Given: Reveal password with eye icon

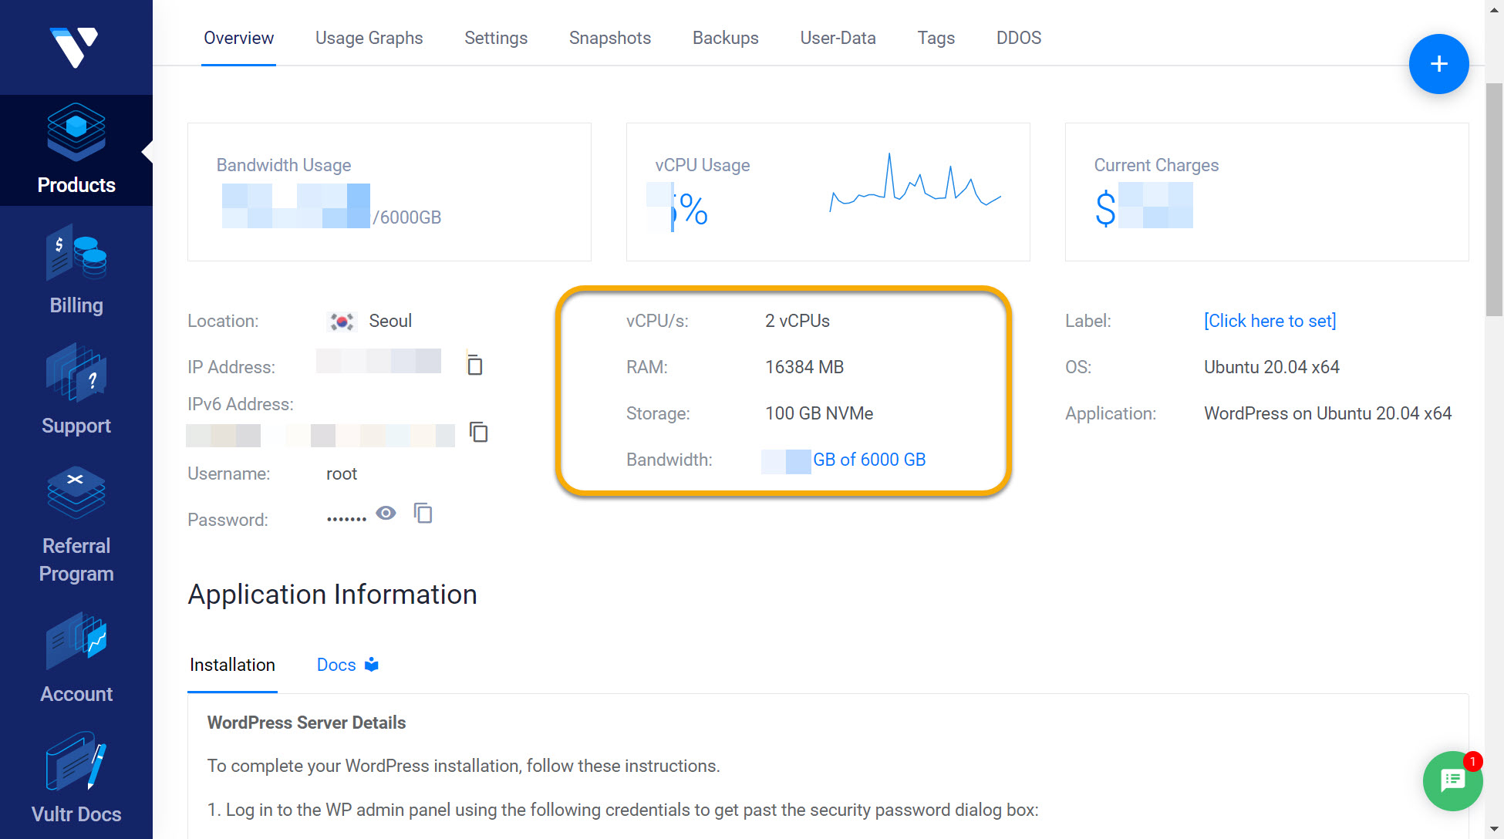Looking at the screenshot, I should [386, 513].
